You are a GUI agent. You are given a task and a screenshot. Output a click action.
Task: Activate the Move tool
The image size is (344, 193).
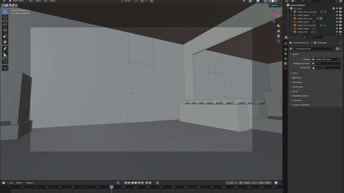tap(5, 24)
